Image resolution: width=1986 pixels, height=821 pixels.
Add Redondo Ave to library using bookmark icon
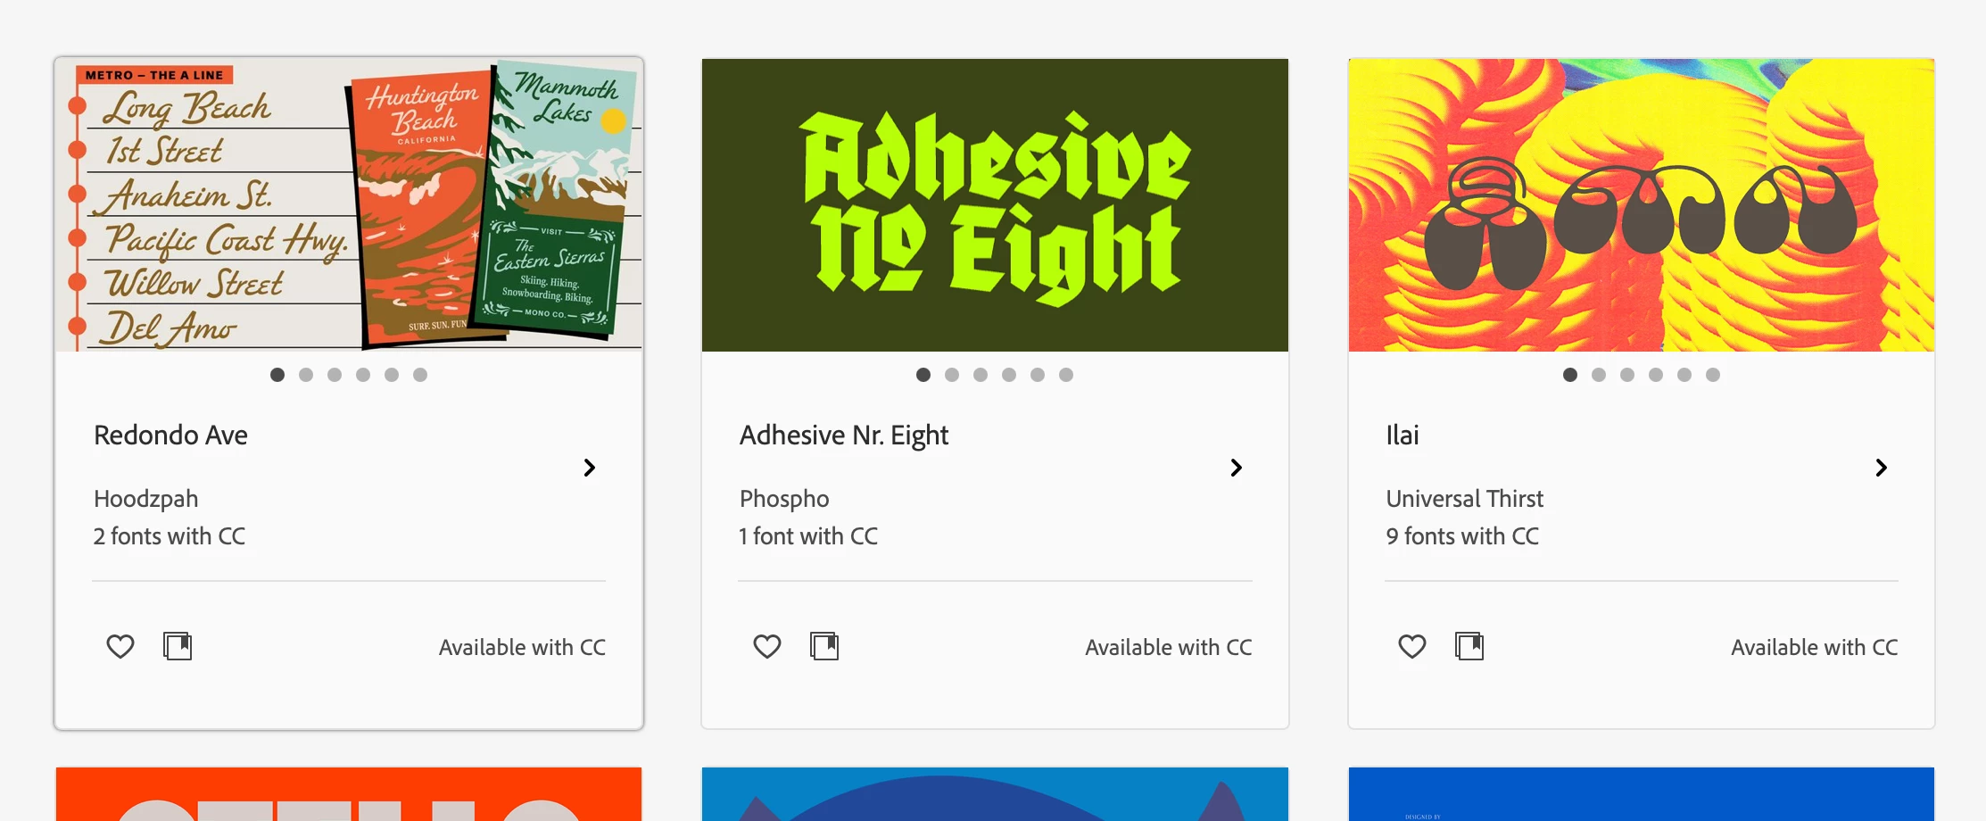click(x=178, y=646)
